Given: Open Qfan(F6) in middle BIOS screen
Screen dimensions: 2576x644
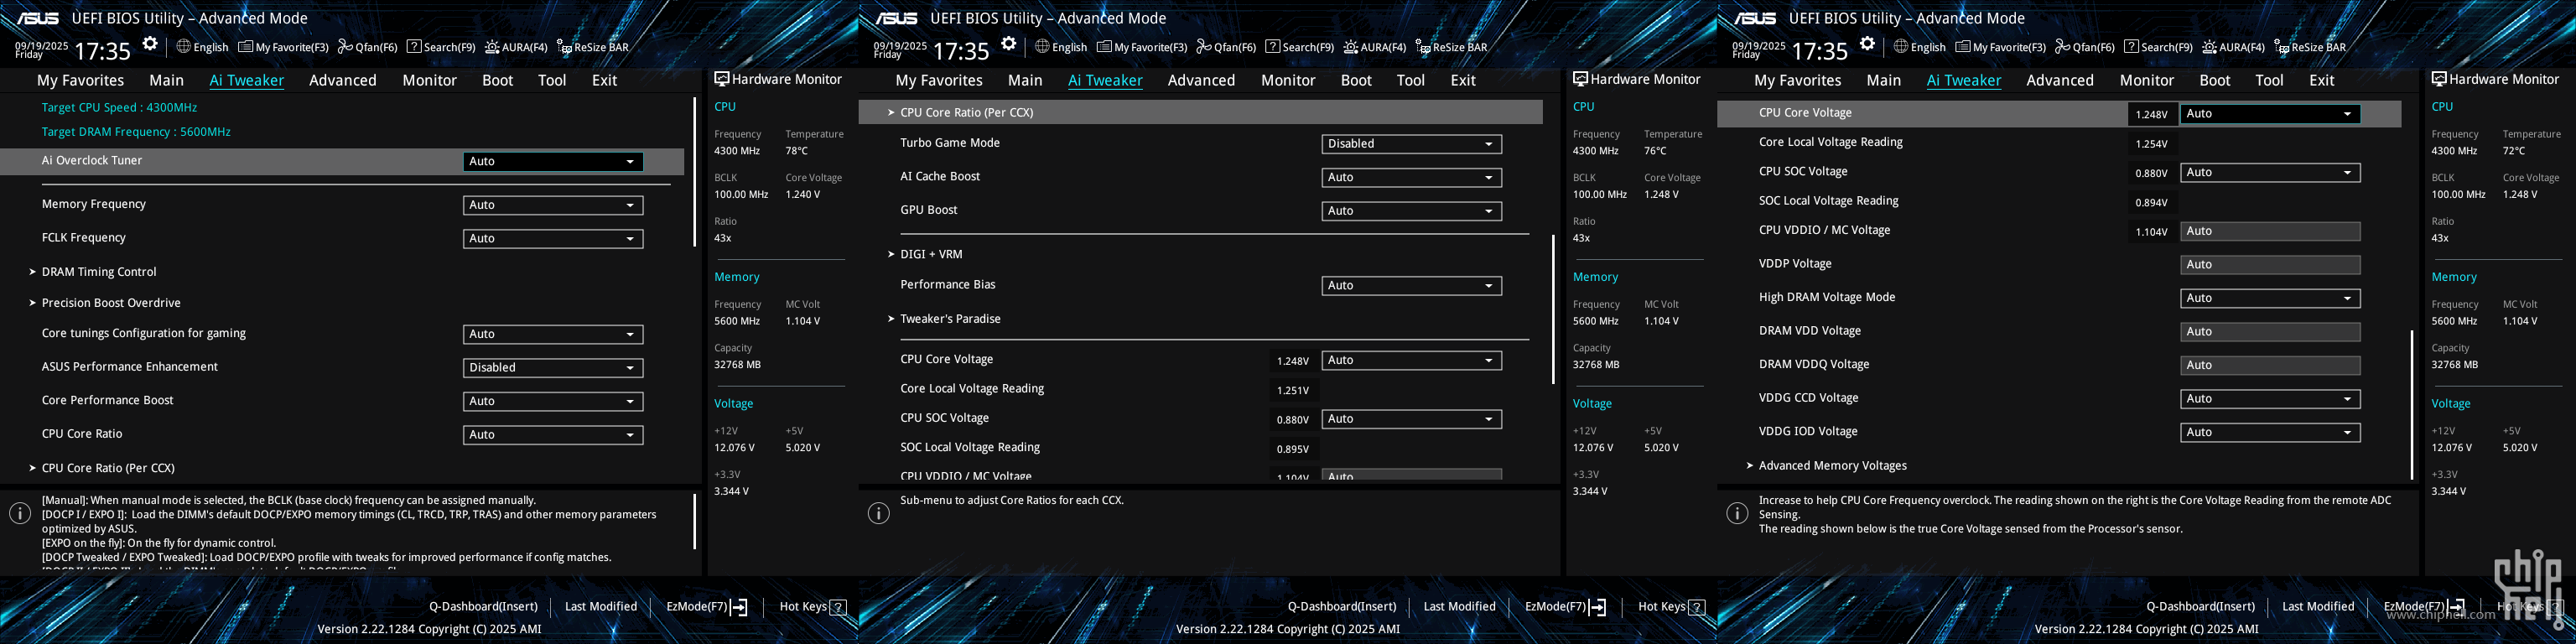Looking at the screenshot, I should tap(1226, 47).
